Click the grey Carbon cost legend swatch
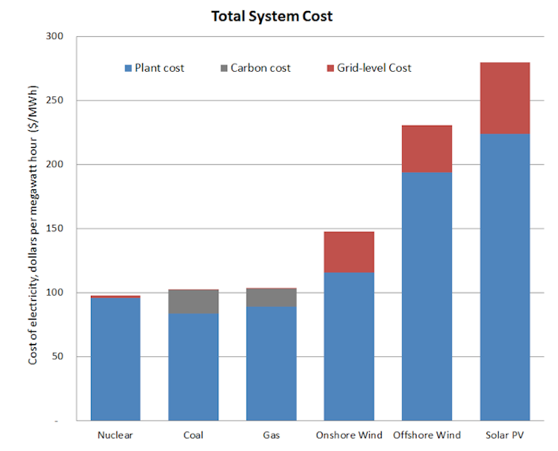 coord(223,68)
